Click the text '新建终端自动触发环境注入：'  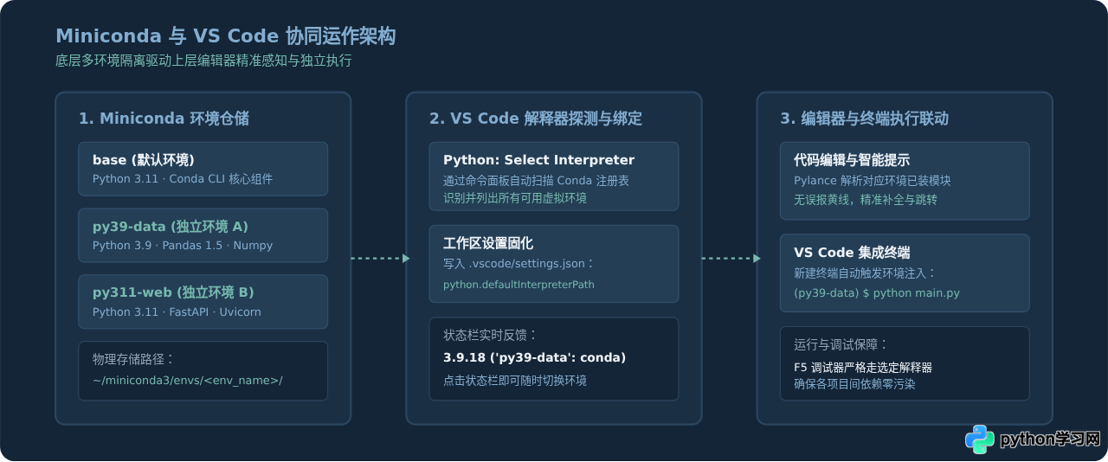coord(865,273)
